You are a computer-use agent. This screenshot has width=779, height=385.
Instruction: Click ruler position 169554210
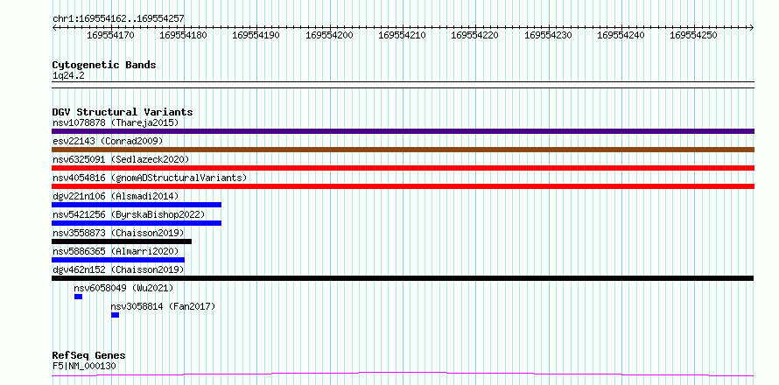coord(403,35)
